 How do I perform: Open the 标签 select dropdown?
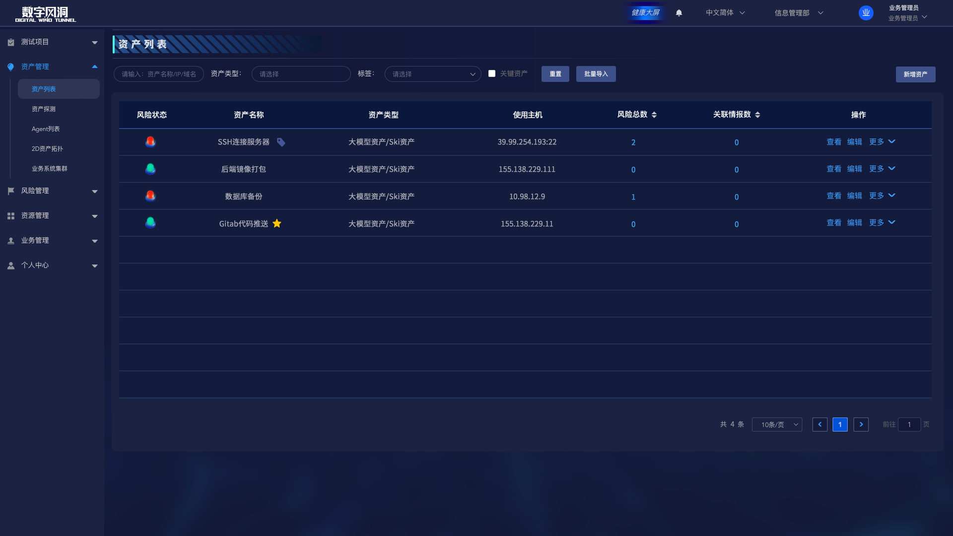pos(432,74)
